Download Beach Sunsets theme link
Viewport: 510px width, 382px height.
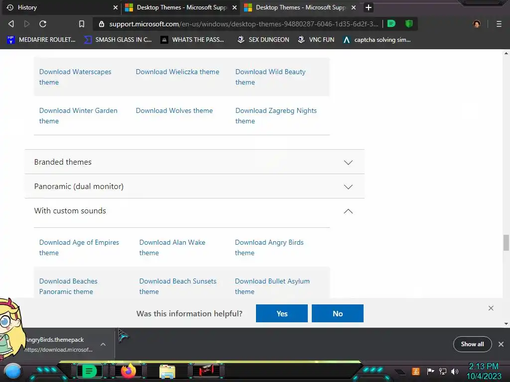pyautogui.click(x=178, y=286)
